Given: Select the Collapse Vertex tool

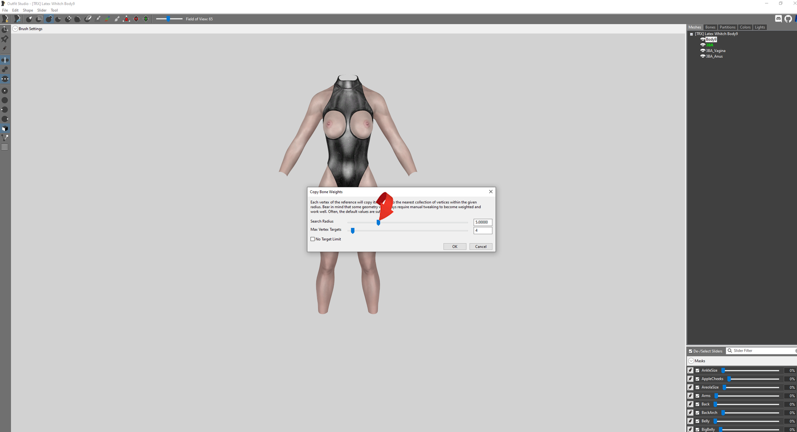Looking at the screenshot, I should pos(127,19).
